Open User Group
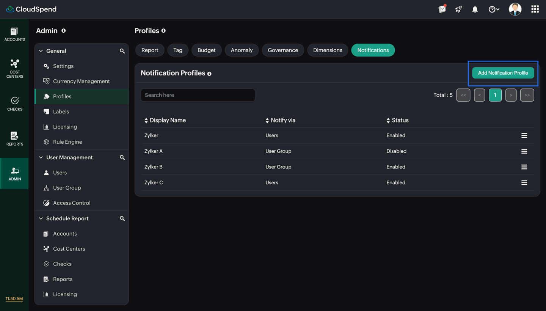The height and width of the screenshot is (311, 546). tap(82, 188)
